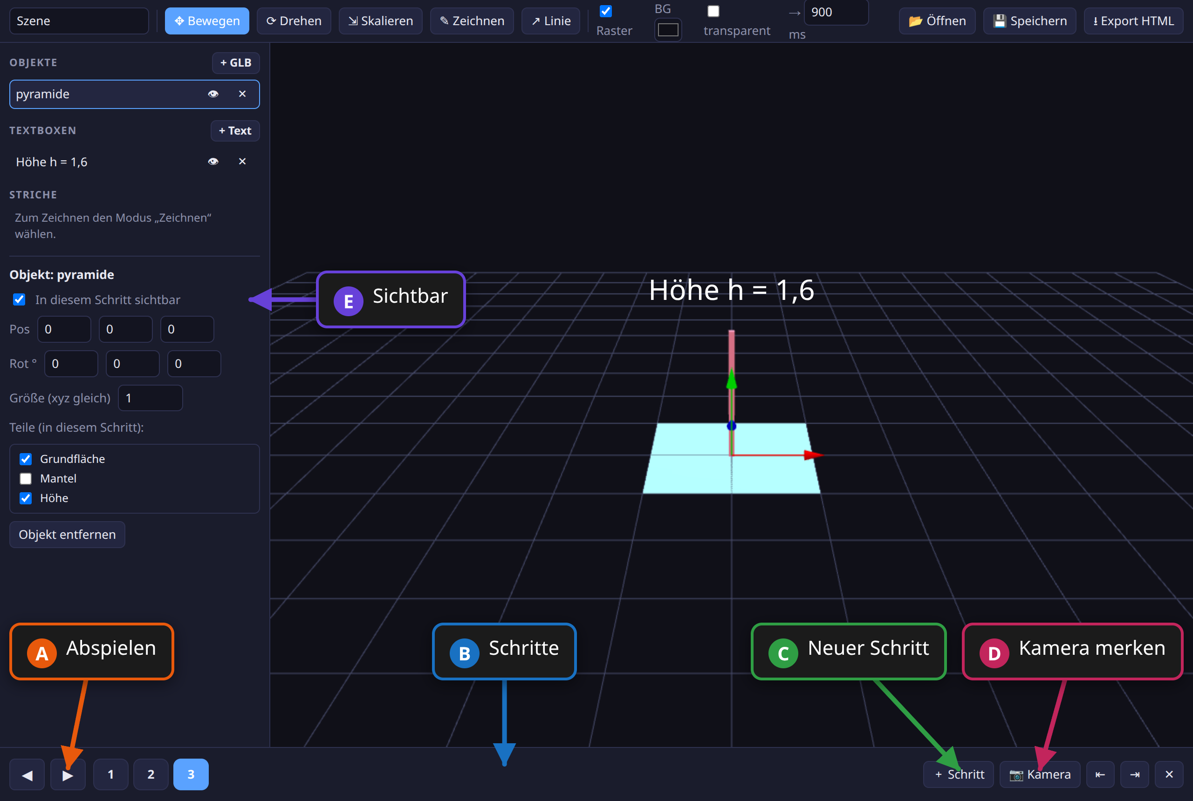Select the Höhe h = 1,6 textbox row
This screenshot has height=801, width=1193.
click(x=134, y=162)
